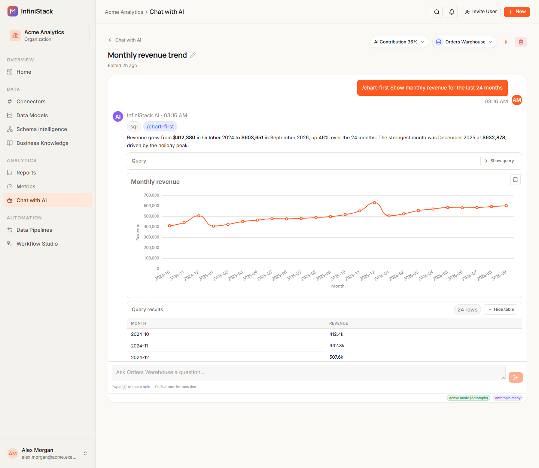Open Connectors in the sidebar
Screen dimensions: 539x468
coord(48,101)
